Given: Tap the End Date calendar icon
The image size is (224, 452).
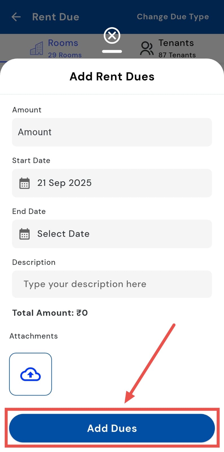Looking at the screenshot, I should coord(25,234).
